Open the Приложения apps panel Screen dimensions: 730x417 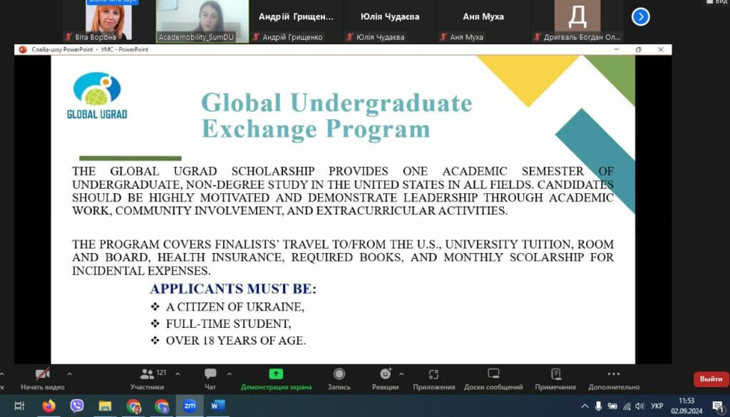(x=434, y=379)
